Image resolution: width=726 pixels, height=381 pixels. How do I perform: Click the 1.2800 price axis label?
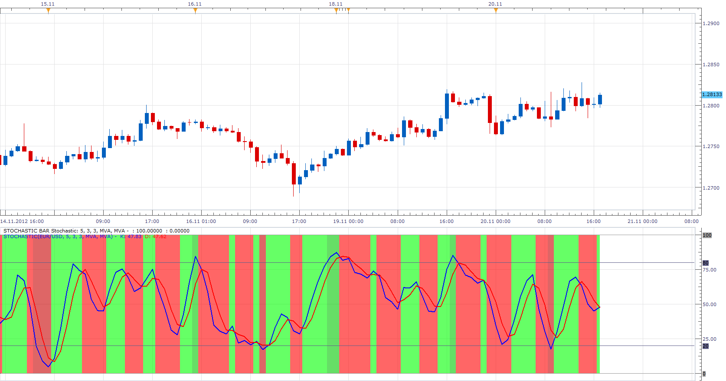click(x=711, y=106)
